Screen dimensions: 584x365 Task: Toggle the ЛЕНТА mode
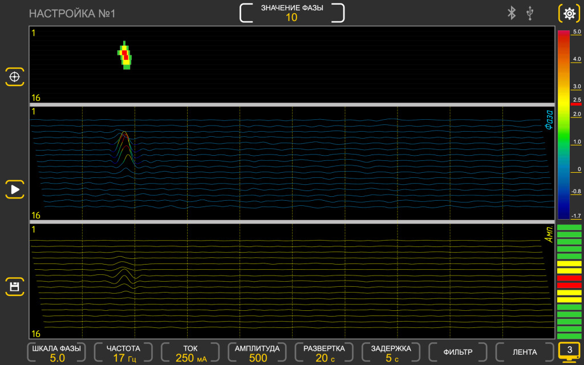pyautogui.click(x=525, y=352)
